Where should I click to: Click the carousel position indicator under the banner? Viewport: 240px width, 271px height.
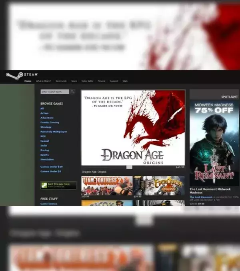pyautogui.click(x=129, y=167)
